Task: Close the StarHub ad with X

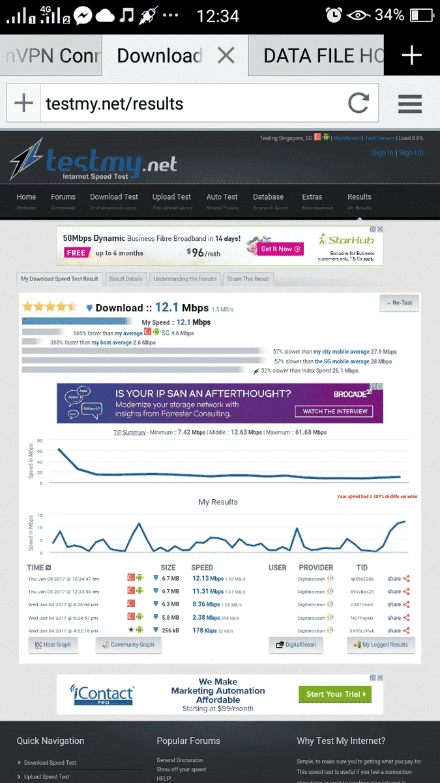Action: [x=379, y=230]
